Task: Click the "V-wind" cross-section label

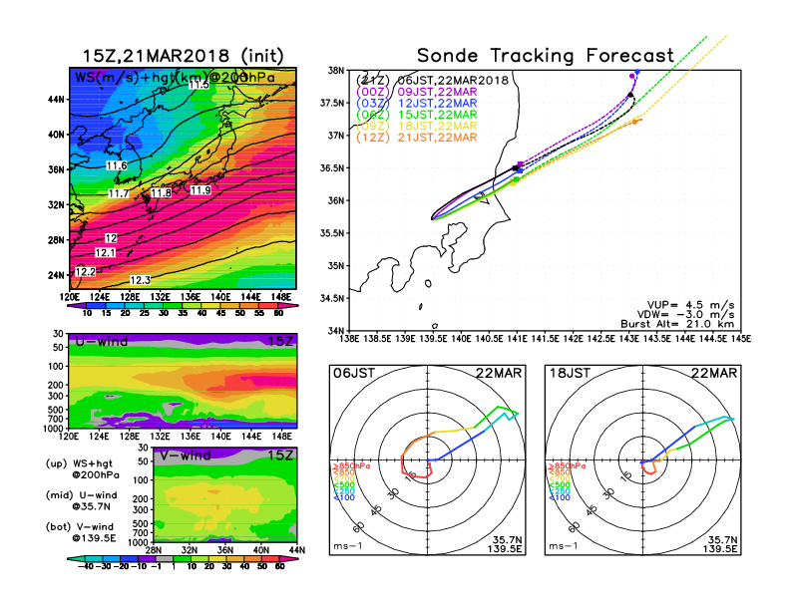Action: pos(185,456)
